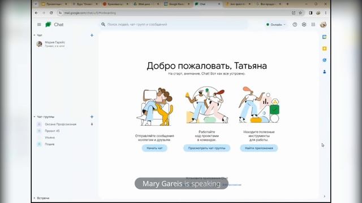This screenshot has height=203, width=362.
Task: Switch to the Google Календарь tab
Action: (x=177, y=4)
